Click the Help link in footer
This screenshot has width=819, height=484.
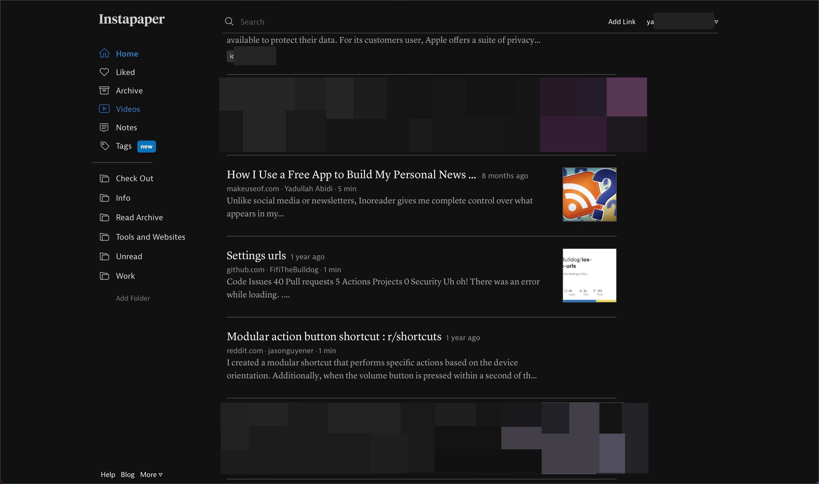(x=108, y=475)
